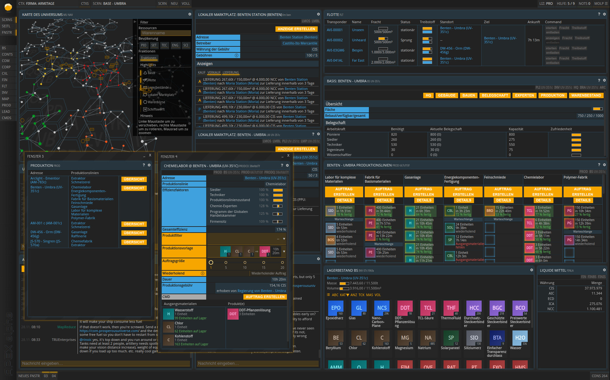The height and width of the screenshot is (380, 610).
Task: Open settings gear of Flotte panel
Action: pos(604,14)
